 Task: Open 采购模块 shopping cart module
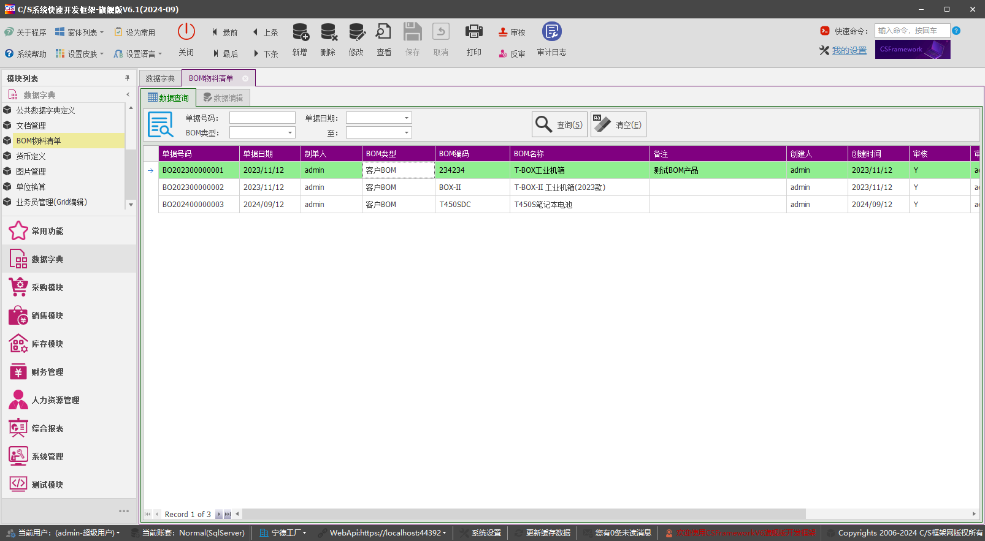(x=69, y=287)
